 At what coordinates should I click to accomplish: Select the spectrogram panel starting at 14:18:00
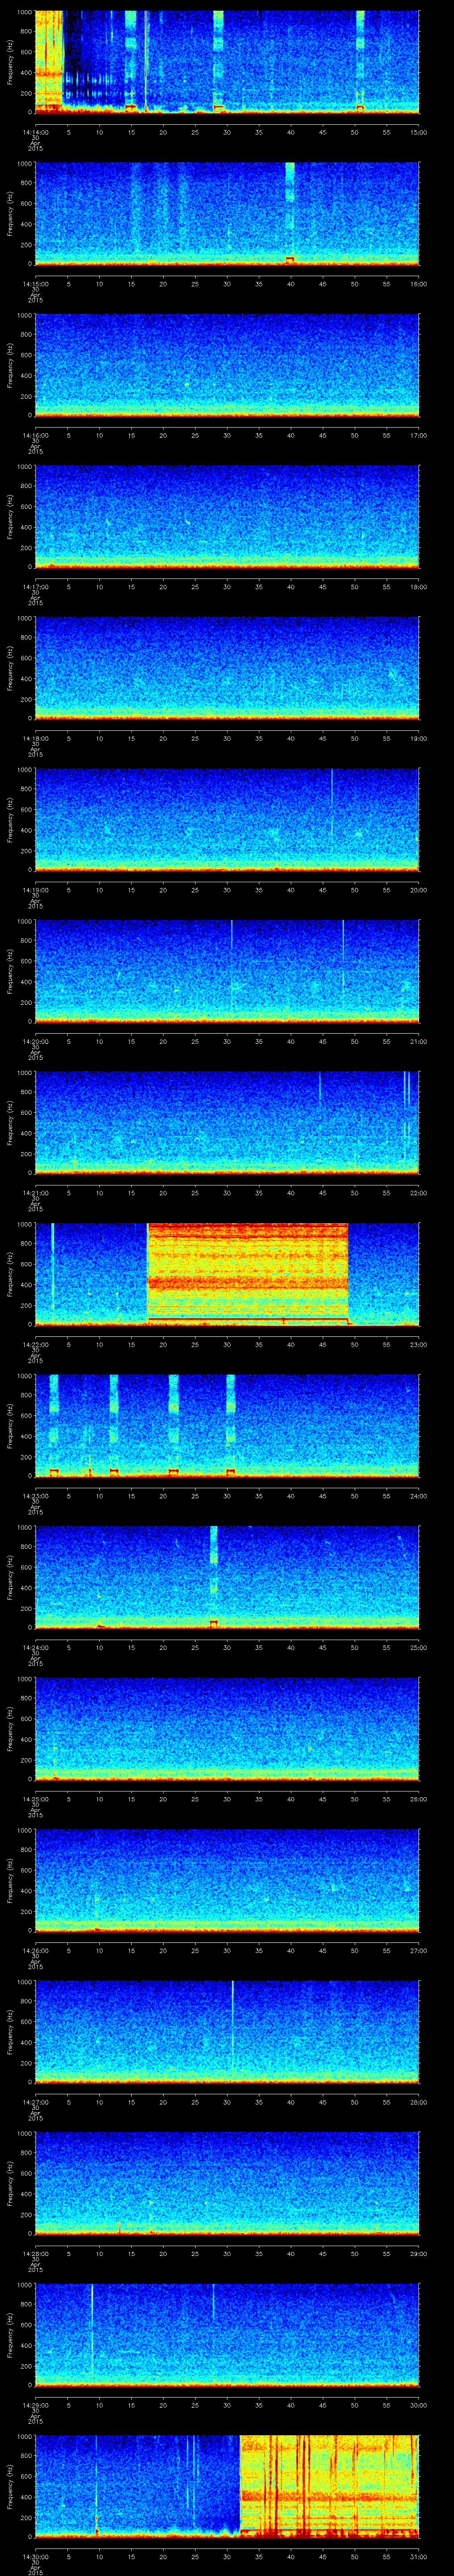pyautogui.click(x=227, y=668)
